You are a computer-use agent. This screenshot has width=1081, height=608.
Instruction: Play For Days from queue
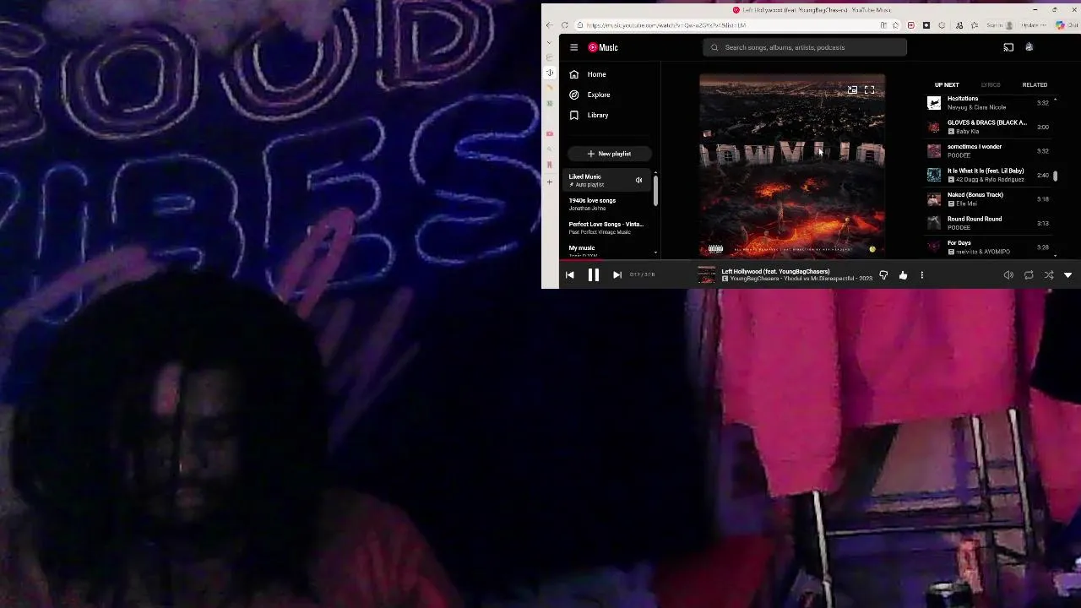(x=987, y=247)
